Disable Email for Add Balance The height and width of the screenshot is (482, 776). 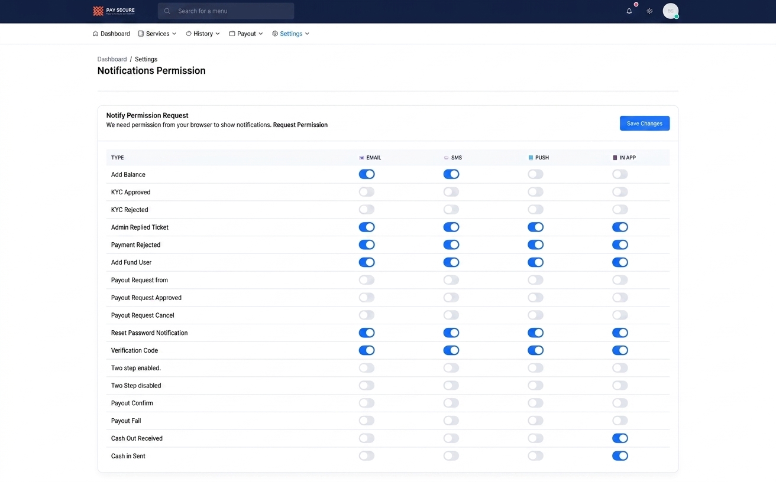pos(367,174)
